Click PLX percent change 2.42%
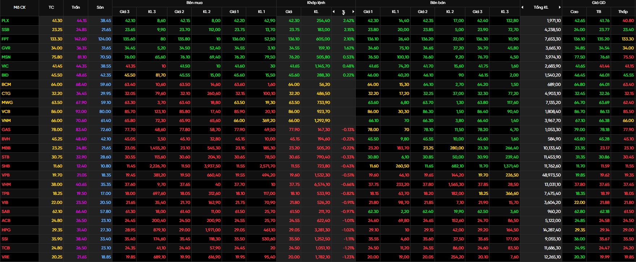The image size is (636, 262). point(349,21)
